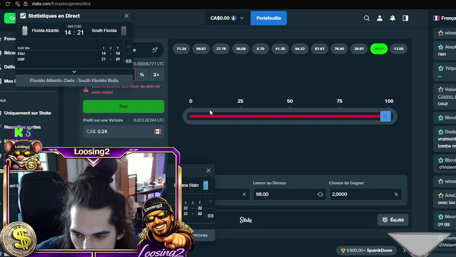
Task: Open the Équité fairness button
Action: click(393, 220)
